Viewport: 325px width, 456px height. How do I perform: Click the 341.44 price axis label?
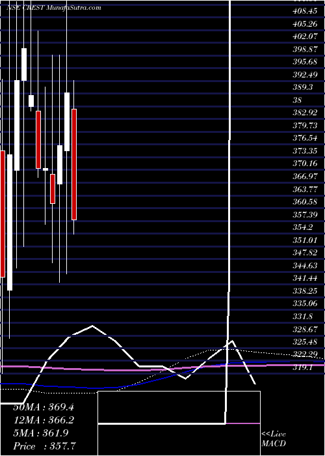[305, 278]
